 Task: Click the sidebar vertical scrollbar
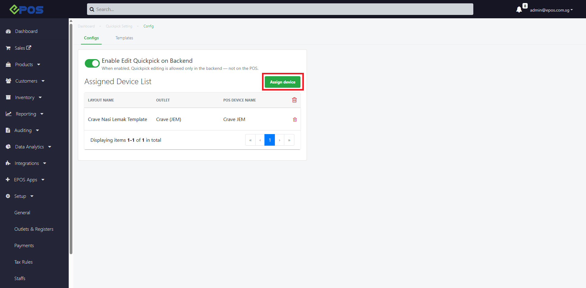click(x=71, y=137)
